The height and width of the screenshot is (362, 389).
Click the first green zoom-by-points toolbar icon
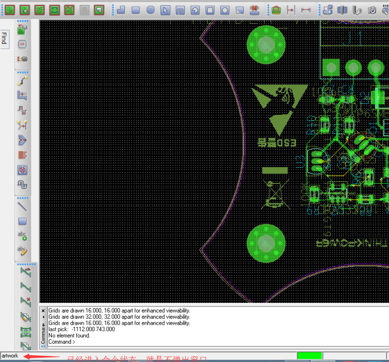[x=10, y=10]
